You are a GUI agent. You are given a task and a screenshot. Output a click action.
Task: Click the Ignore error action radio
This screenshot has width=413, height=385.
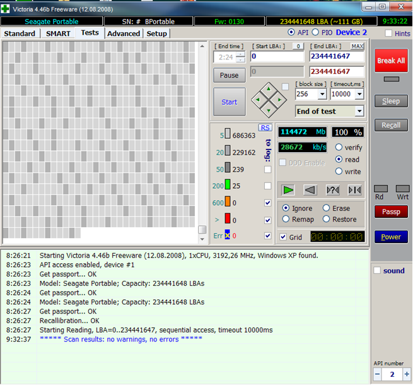coord(286,208)
